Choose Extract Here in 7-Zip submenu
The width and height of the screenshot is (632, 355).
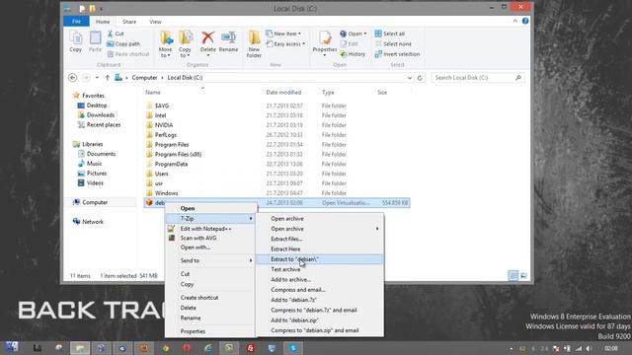coord(320,249)
